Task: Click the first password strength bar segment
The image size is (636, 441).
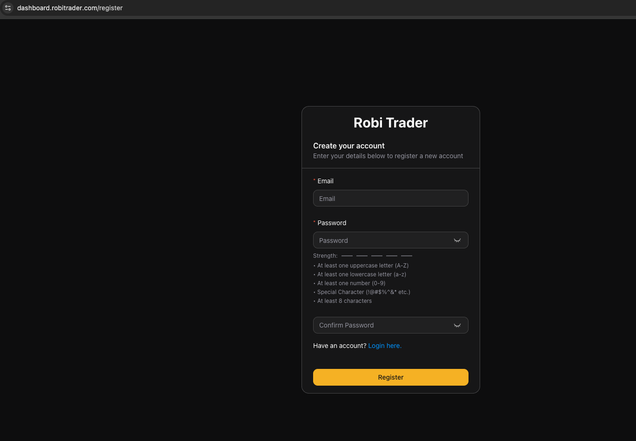Action: (x=347, y=256)
